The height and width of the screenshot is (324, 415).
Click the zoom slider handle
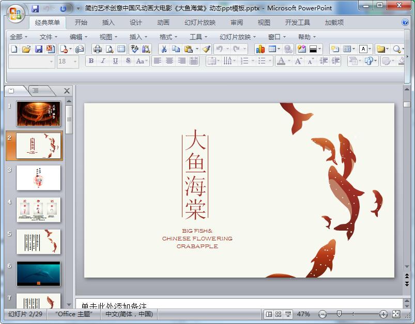[339, 314]
